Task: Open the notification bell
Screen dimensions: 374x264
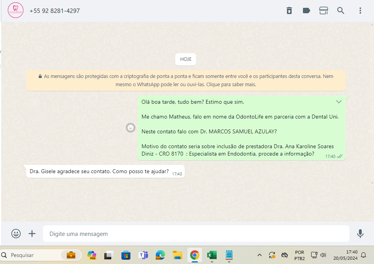Action: 363,255
